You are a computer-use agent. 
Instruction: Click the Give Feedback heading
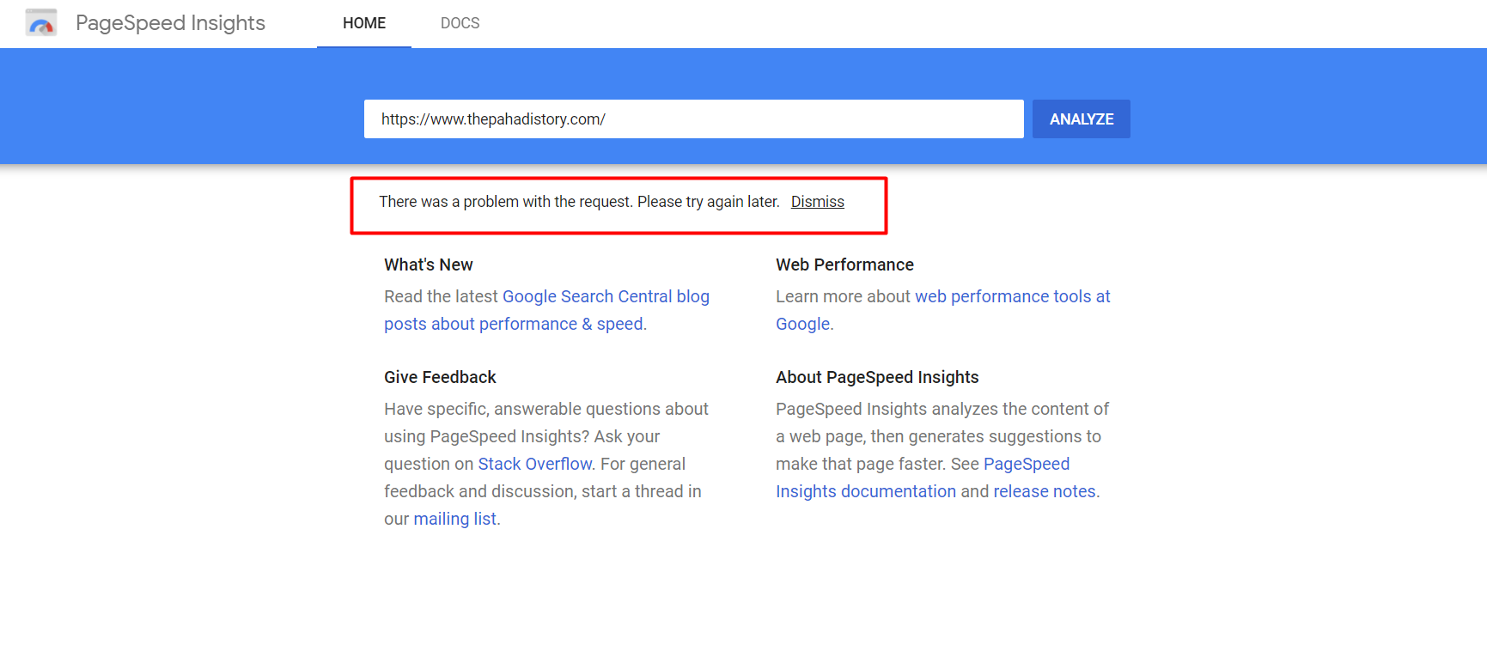click(440, 378)
